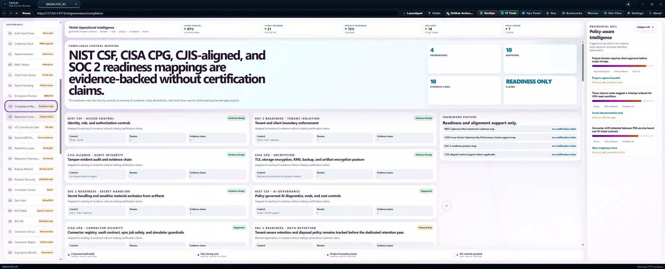Screen dimensions: 665x269
Task: Select the MI Migration Framework icon
Action: click(10, 159)
